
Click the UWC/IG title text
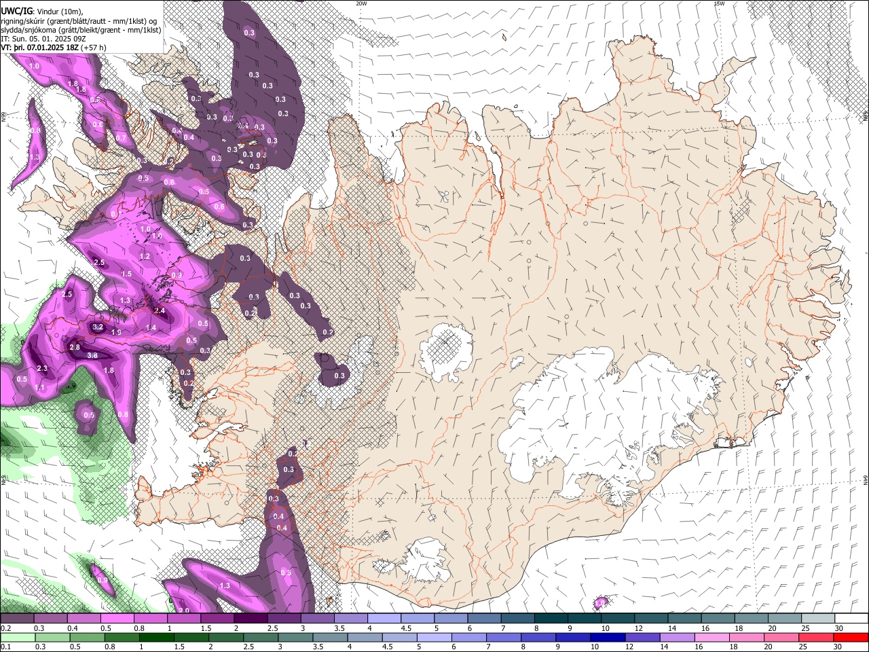click(17, 10)
